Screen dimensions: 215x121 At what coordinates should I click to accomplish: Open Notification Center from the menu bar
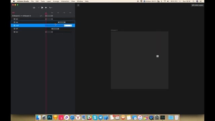[x=201, y=1]
